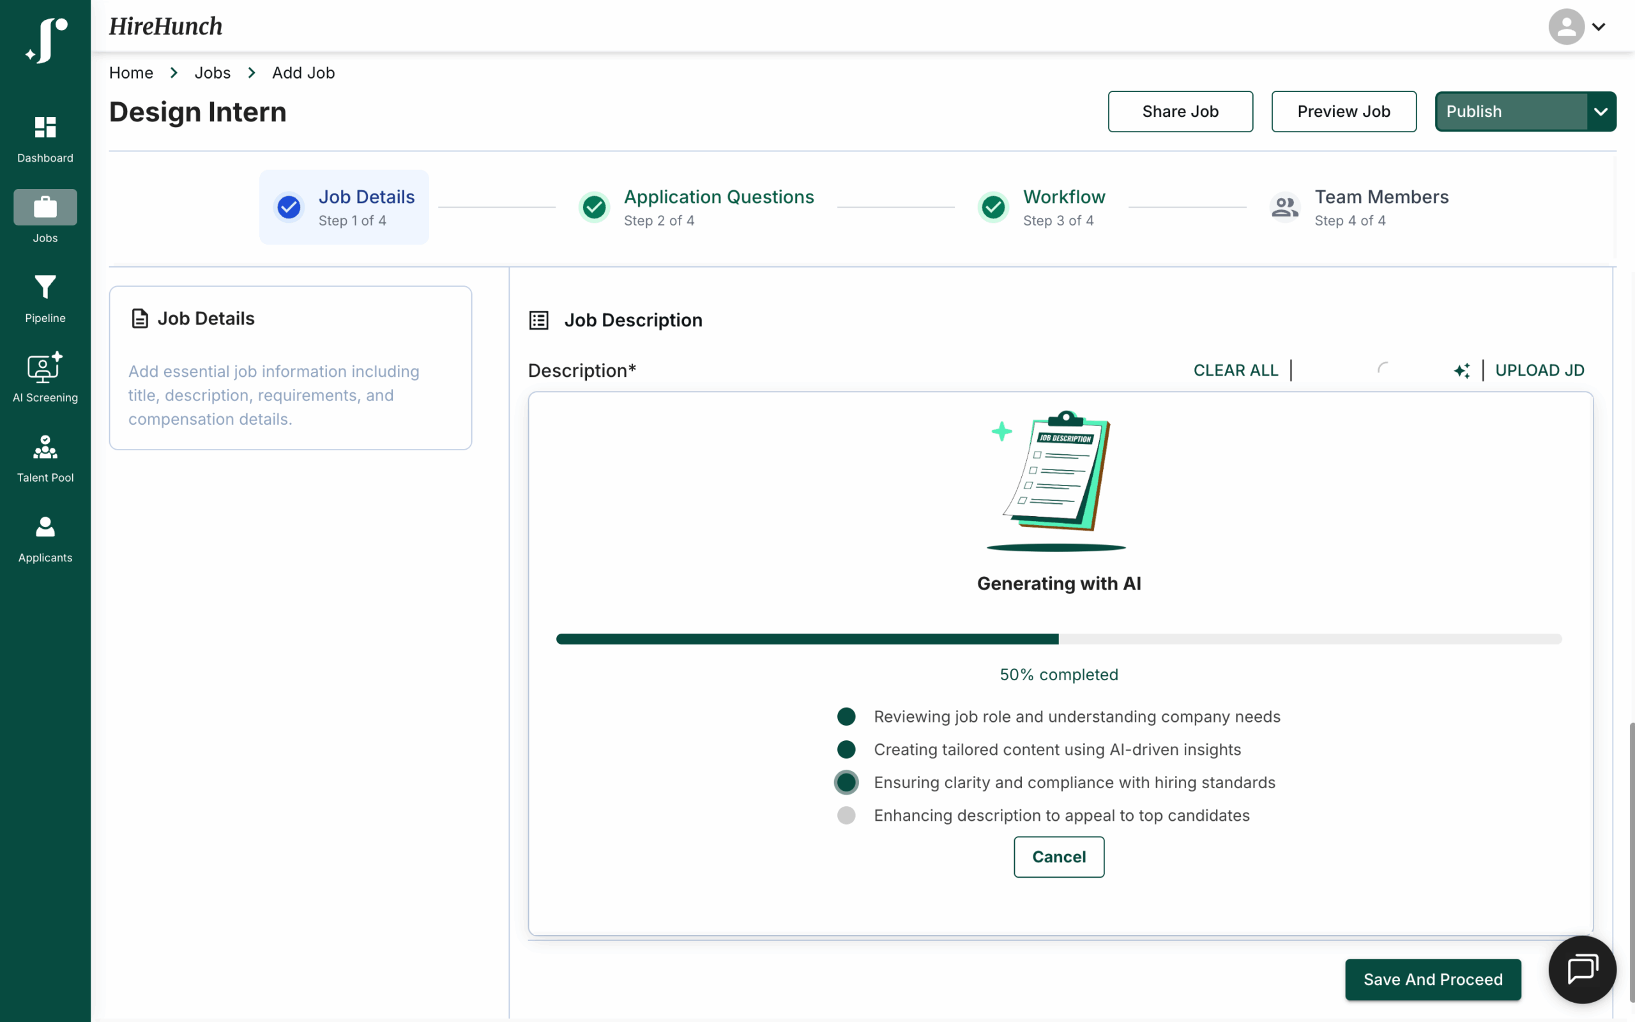Image resolution: width=1635 pixels, height=1022 pixels.
Task: Click the Home breadcrumb link
Action: click(x=131, y=73)
